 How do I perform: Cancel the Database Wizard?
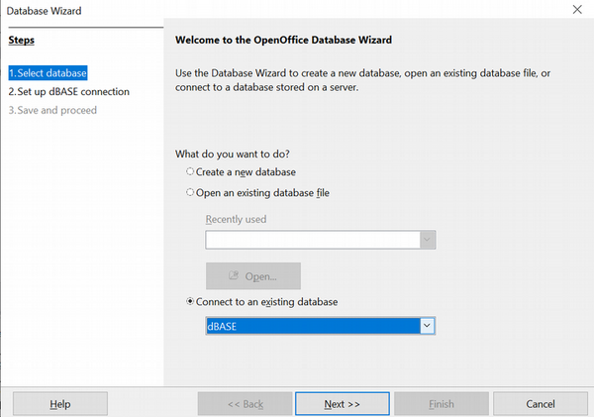click(x=541, y=404)
